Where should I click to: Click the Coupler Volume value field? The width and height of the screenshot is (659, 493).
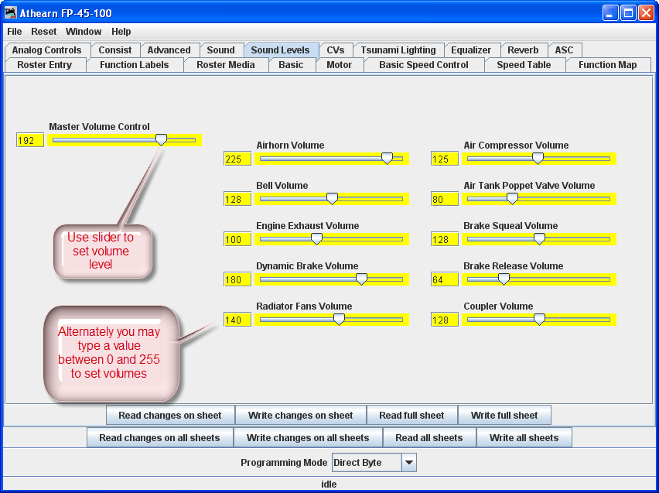444,320
